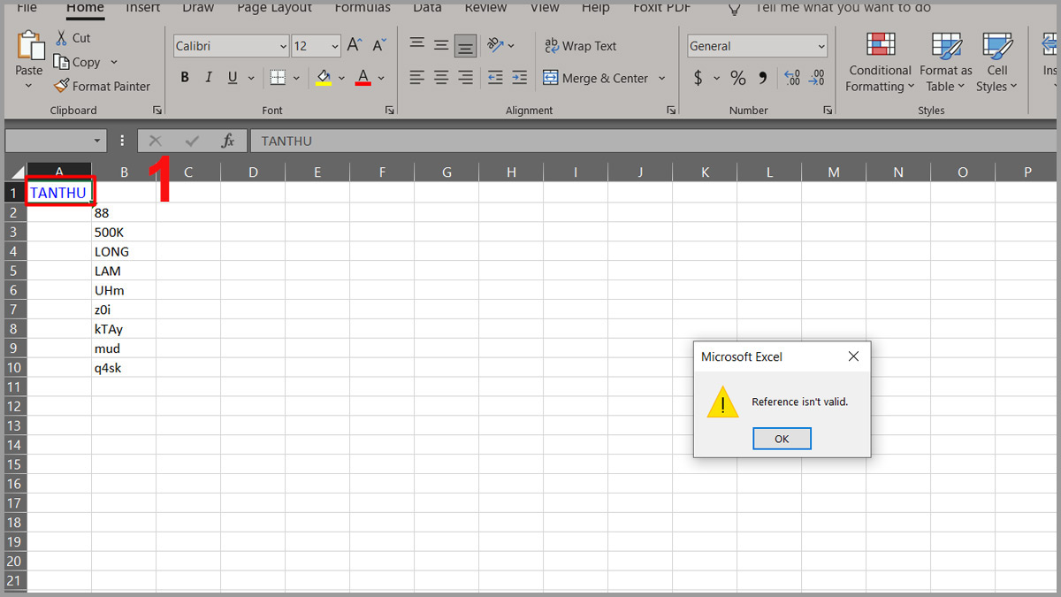Click the Insert Function fx icon
Viewport: 1061px width, 597px height.
(227, 141)
